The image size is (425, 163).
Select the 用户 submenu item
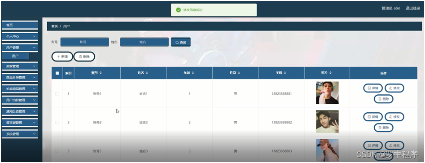tap(15, 56)
